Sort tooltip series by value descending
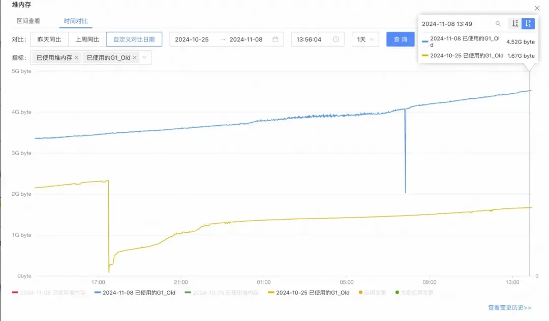 click(x=528, y=24)
